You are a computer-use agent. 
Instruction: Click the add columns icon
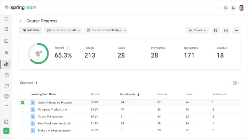(x=236, y=83)
